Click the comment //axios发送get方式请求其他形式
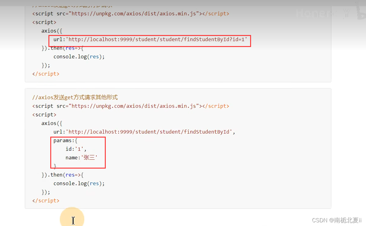Screen dimensions: 366x226 [75, 97]
